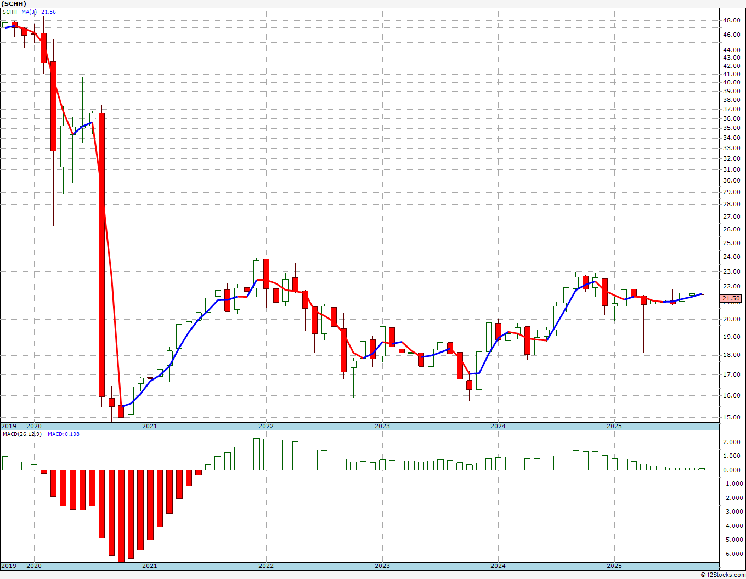Viewport: 746px width, 579px height.
Task: Click the 18.00 price axis label
Action: click(x=731, y=355)
